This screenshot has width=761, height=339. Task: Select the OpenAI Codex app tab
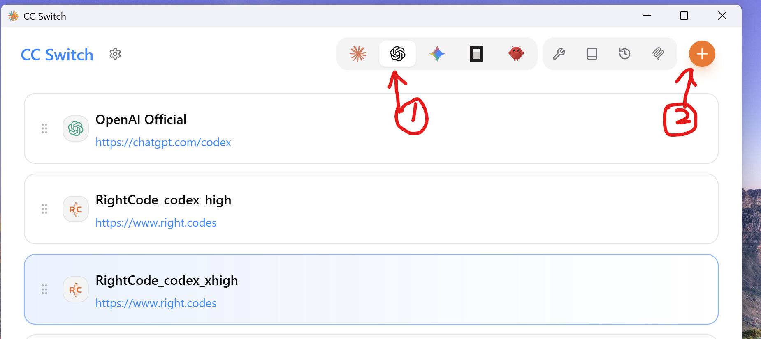pyautogui.click(x=398, y=54)
